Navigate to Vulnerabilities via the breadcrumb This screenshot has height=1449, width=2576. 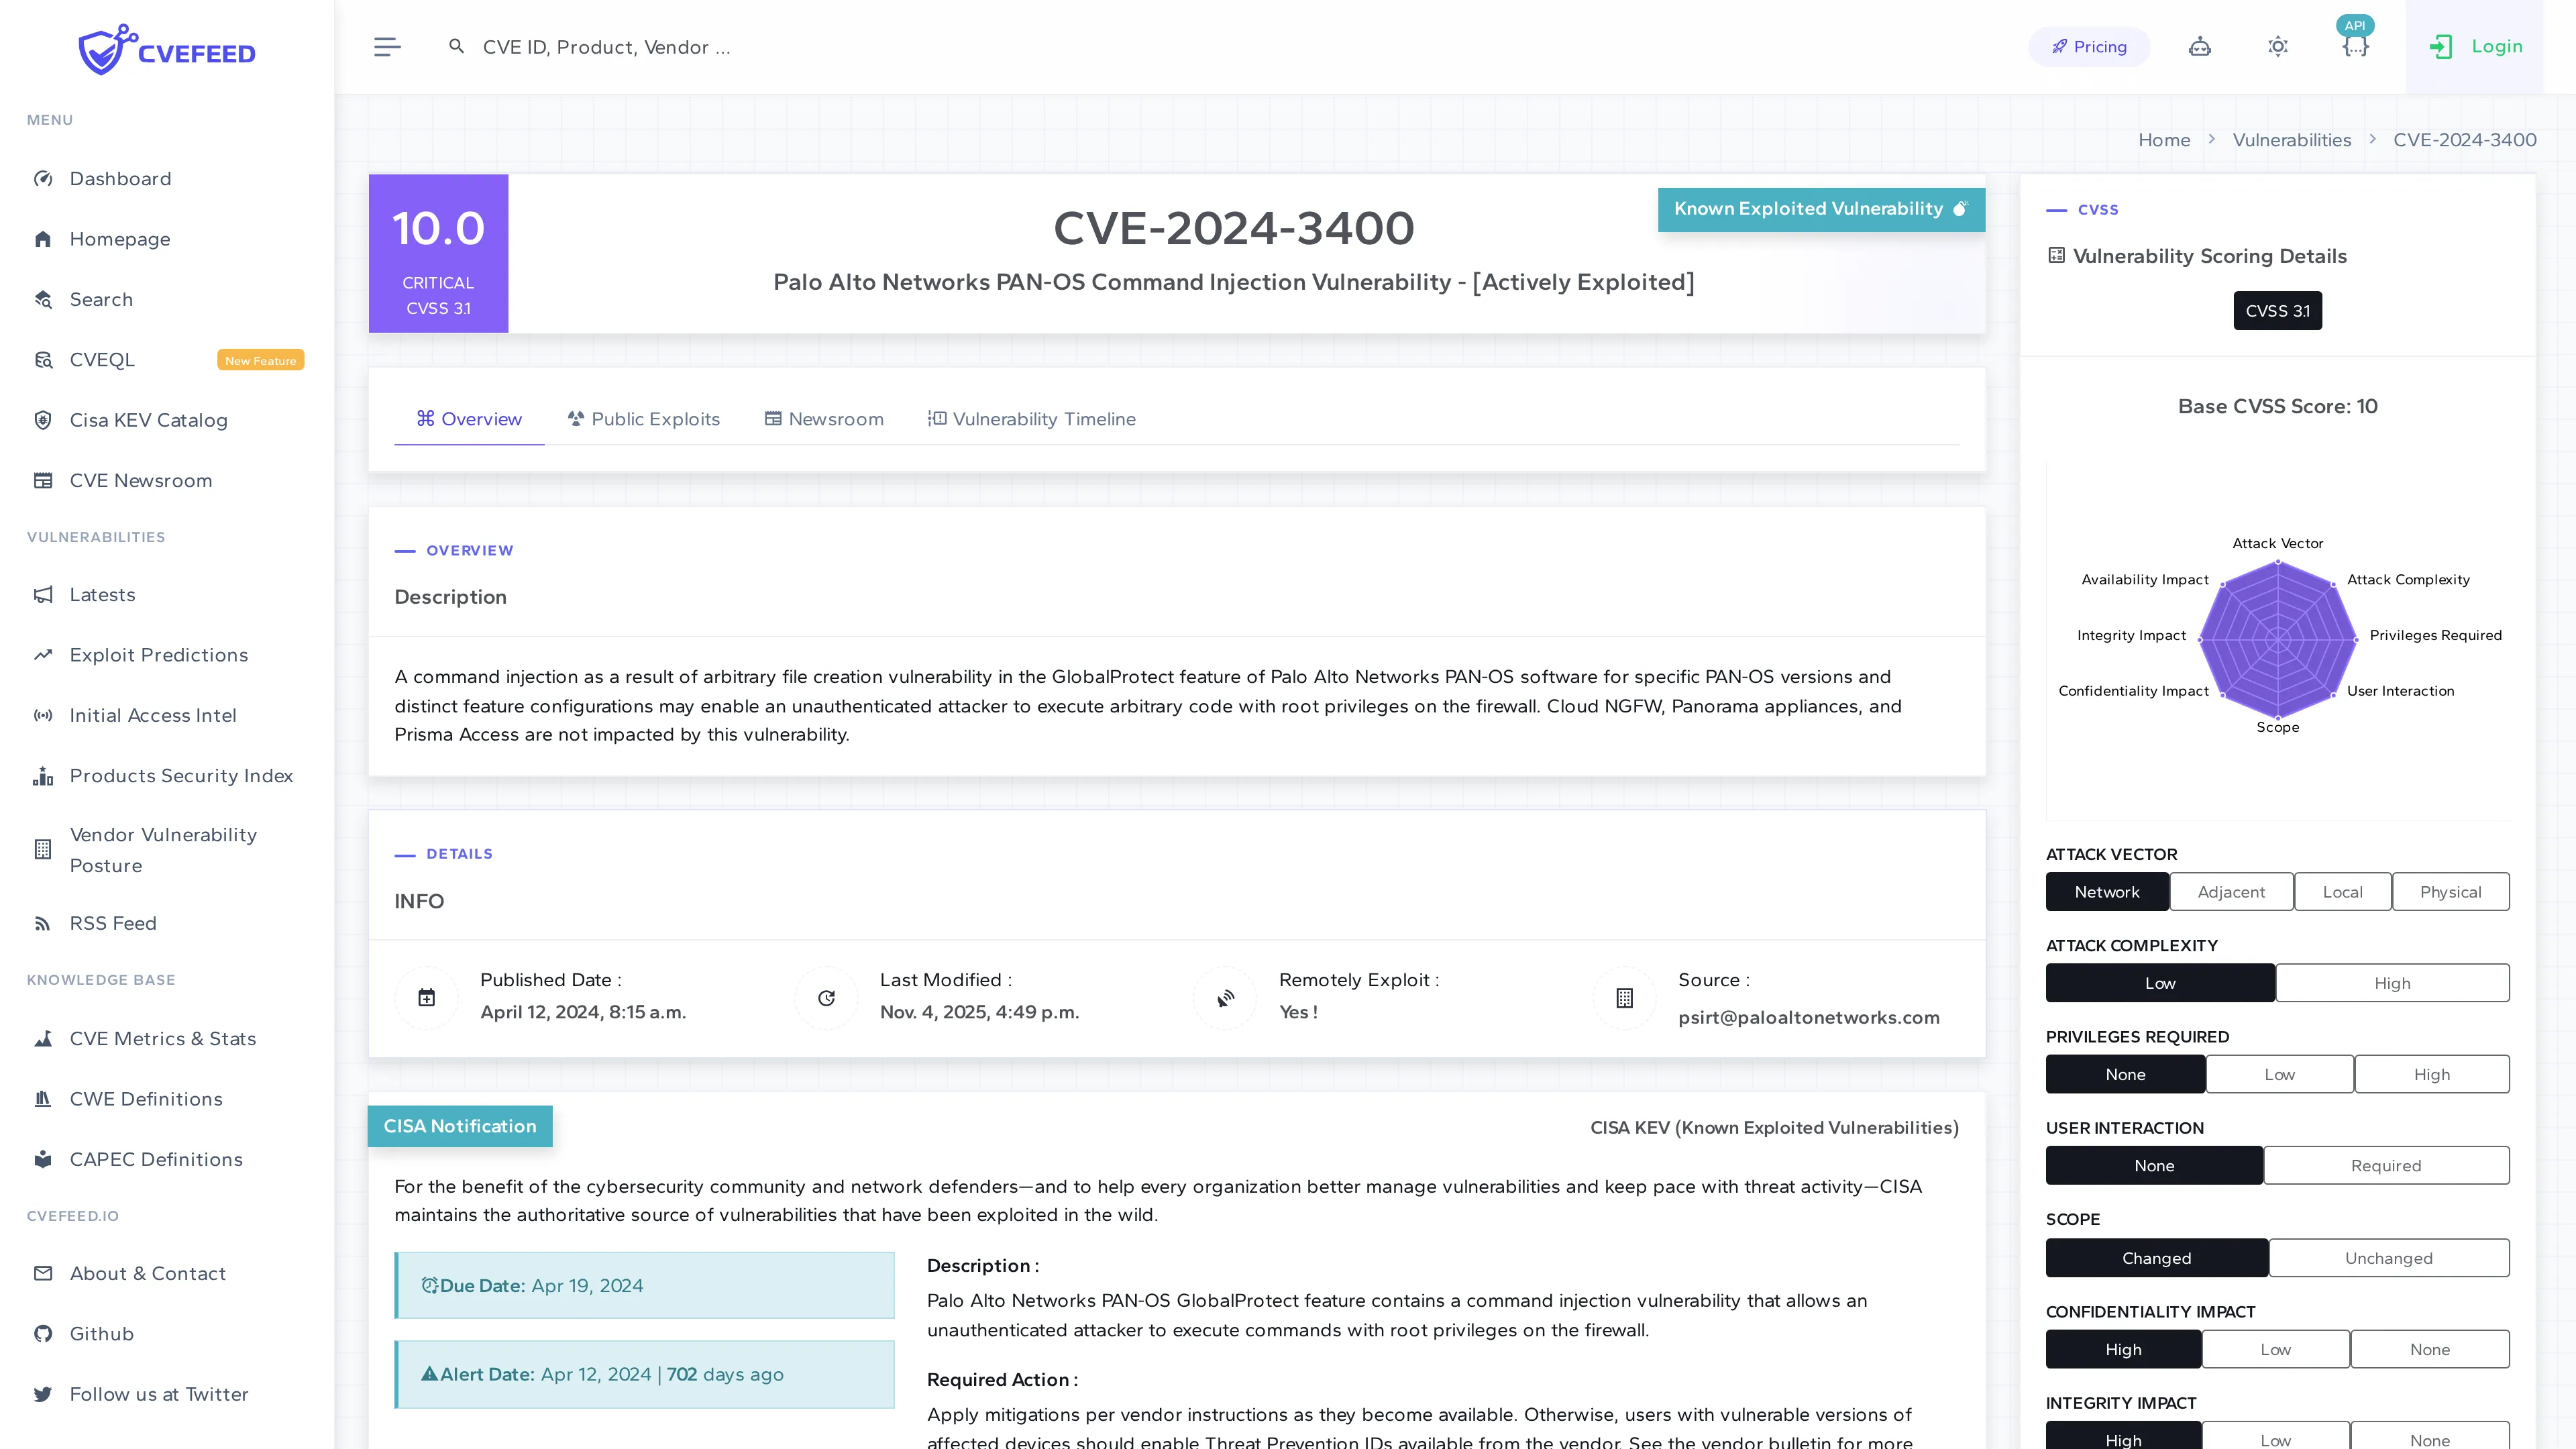tap(2292, 139)
